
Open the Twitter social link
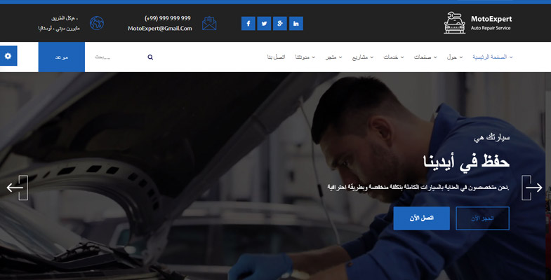tap(264, 24)
